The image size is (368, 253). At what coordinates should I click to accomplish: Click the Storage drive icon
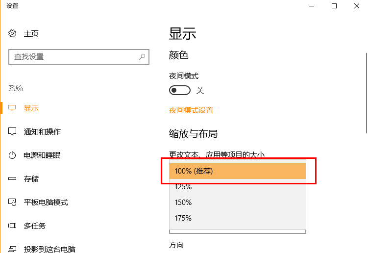click(13, 179)
